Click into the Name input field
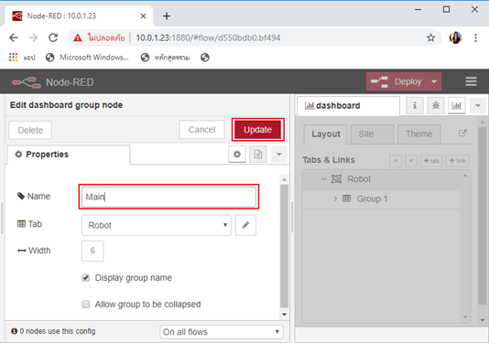This screenshot has height=343, width=489. coord(168,197)
